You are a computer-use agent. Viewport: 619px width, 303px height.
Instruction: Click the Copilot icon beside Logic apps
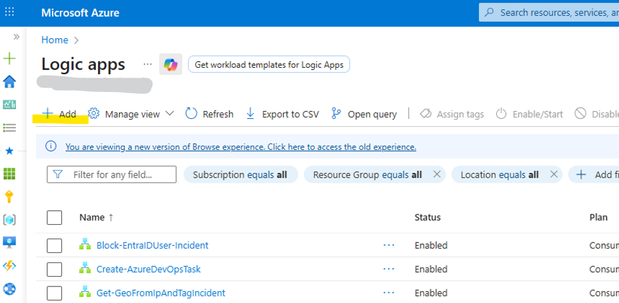[x=170, y=64]
